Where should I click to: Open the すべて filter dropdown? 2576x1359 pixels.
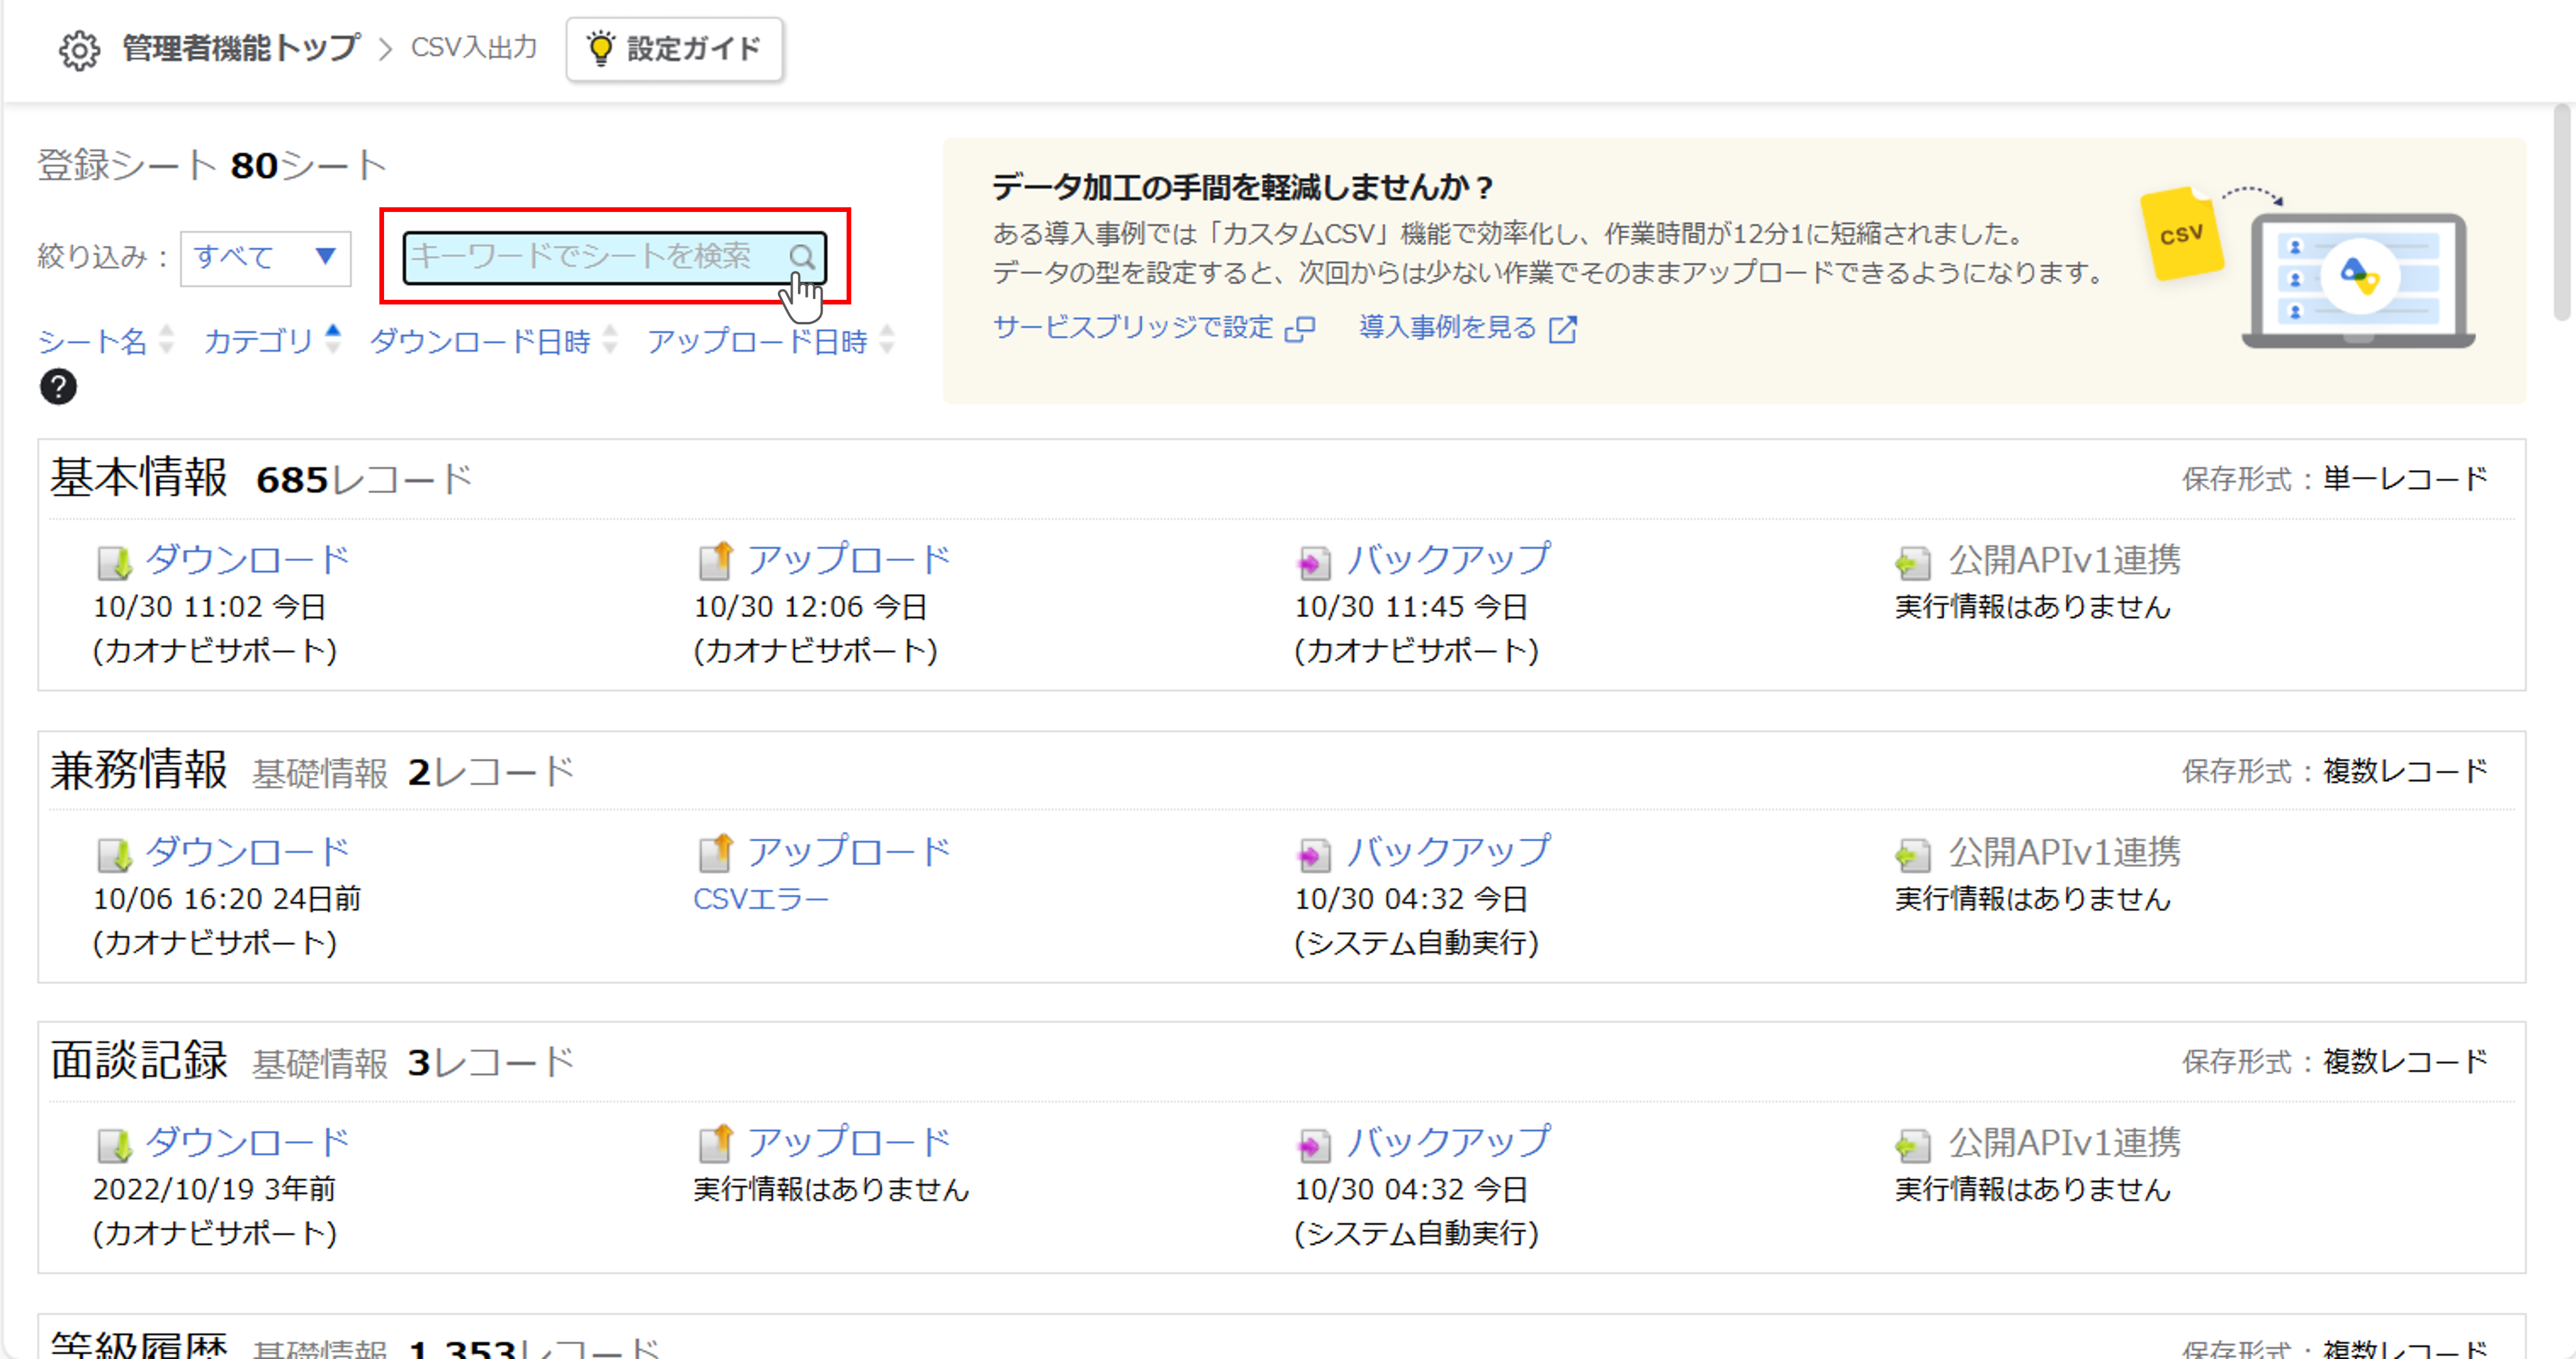(x=264, y=258)
